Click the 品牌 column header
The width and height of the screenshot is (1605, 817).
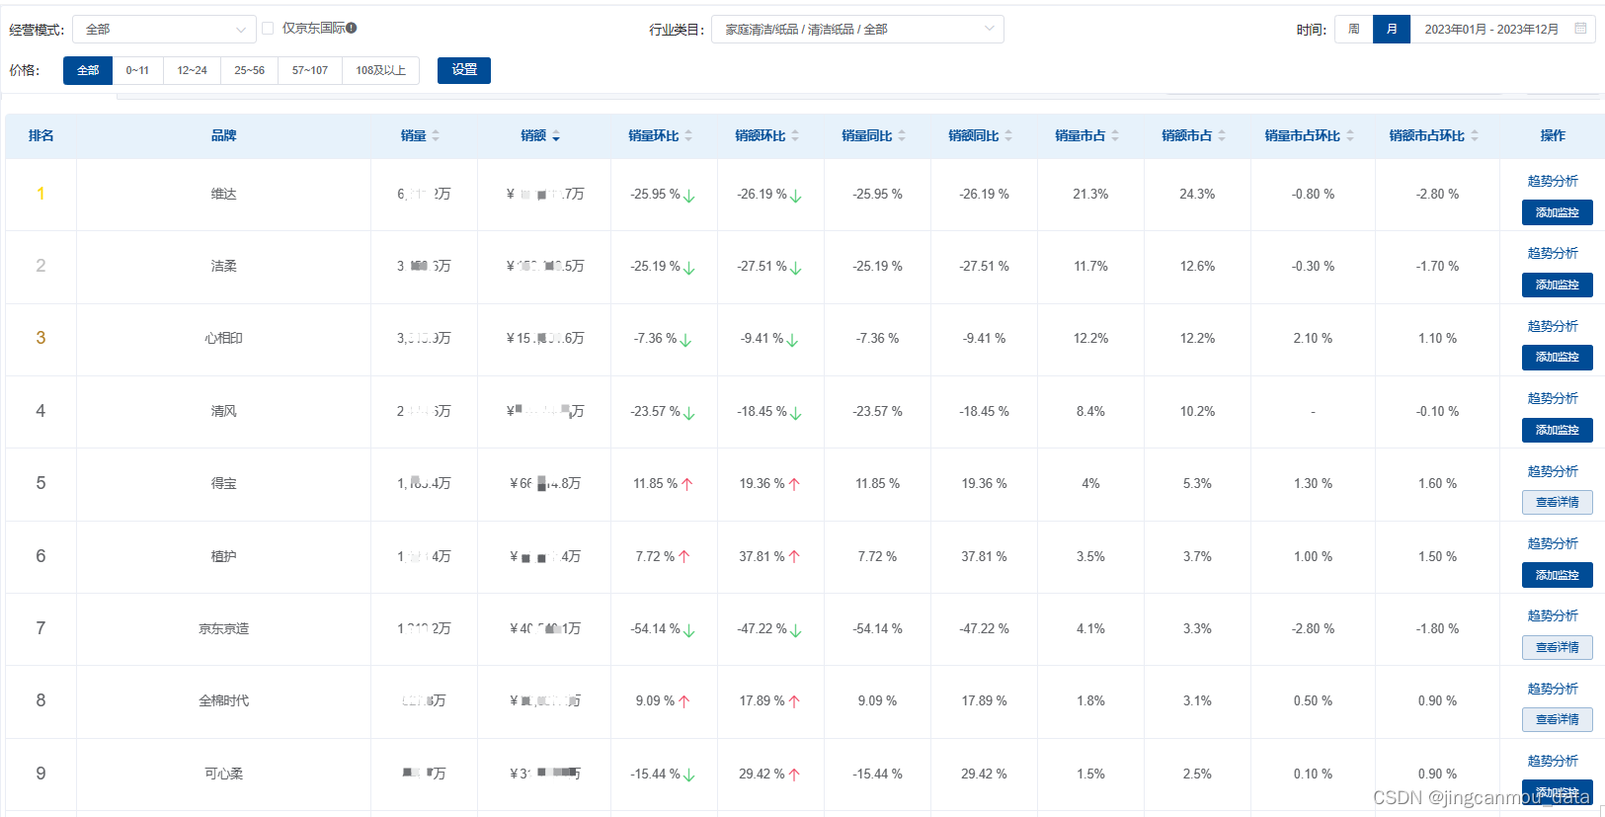pyautogui.click(x=223, y=135)
